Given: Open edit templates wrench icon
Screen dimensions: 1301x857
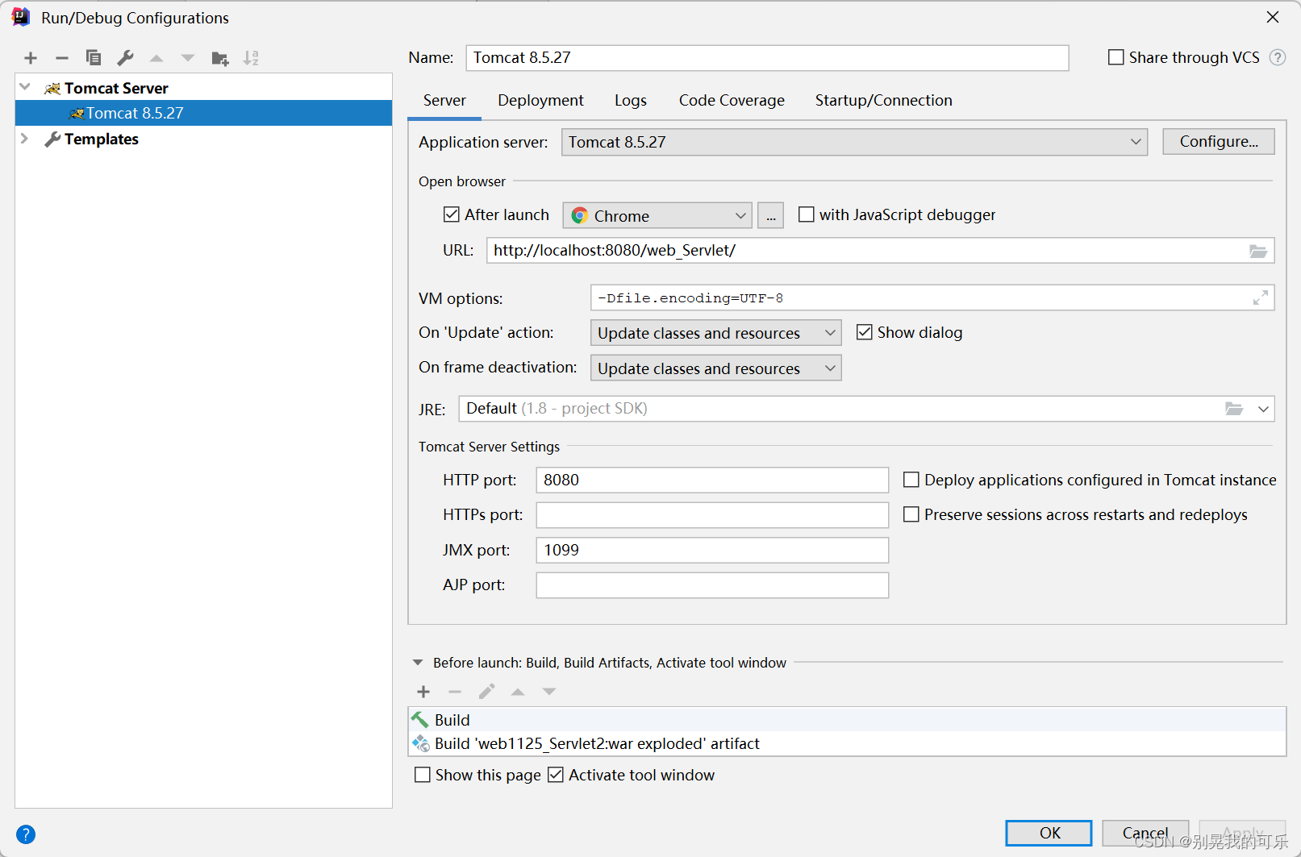Looking at the screenshot, I should (125, 58).
